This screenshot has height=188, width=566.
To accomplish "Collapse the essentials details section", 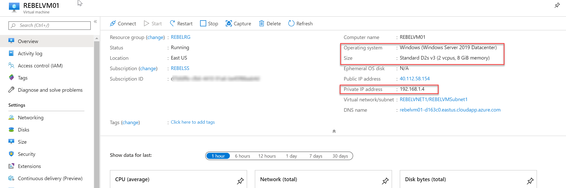I will (x=334, y=131).
